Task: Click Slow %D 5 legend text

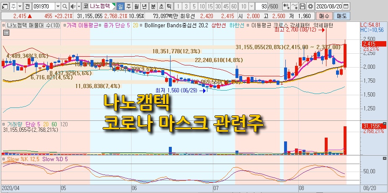Action: [x=55, y=159]
